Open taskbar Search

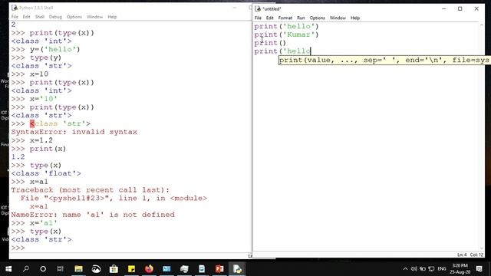click(x=26, y=269)
